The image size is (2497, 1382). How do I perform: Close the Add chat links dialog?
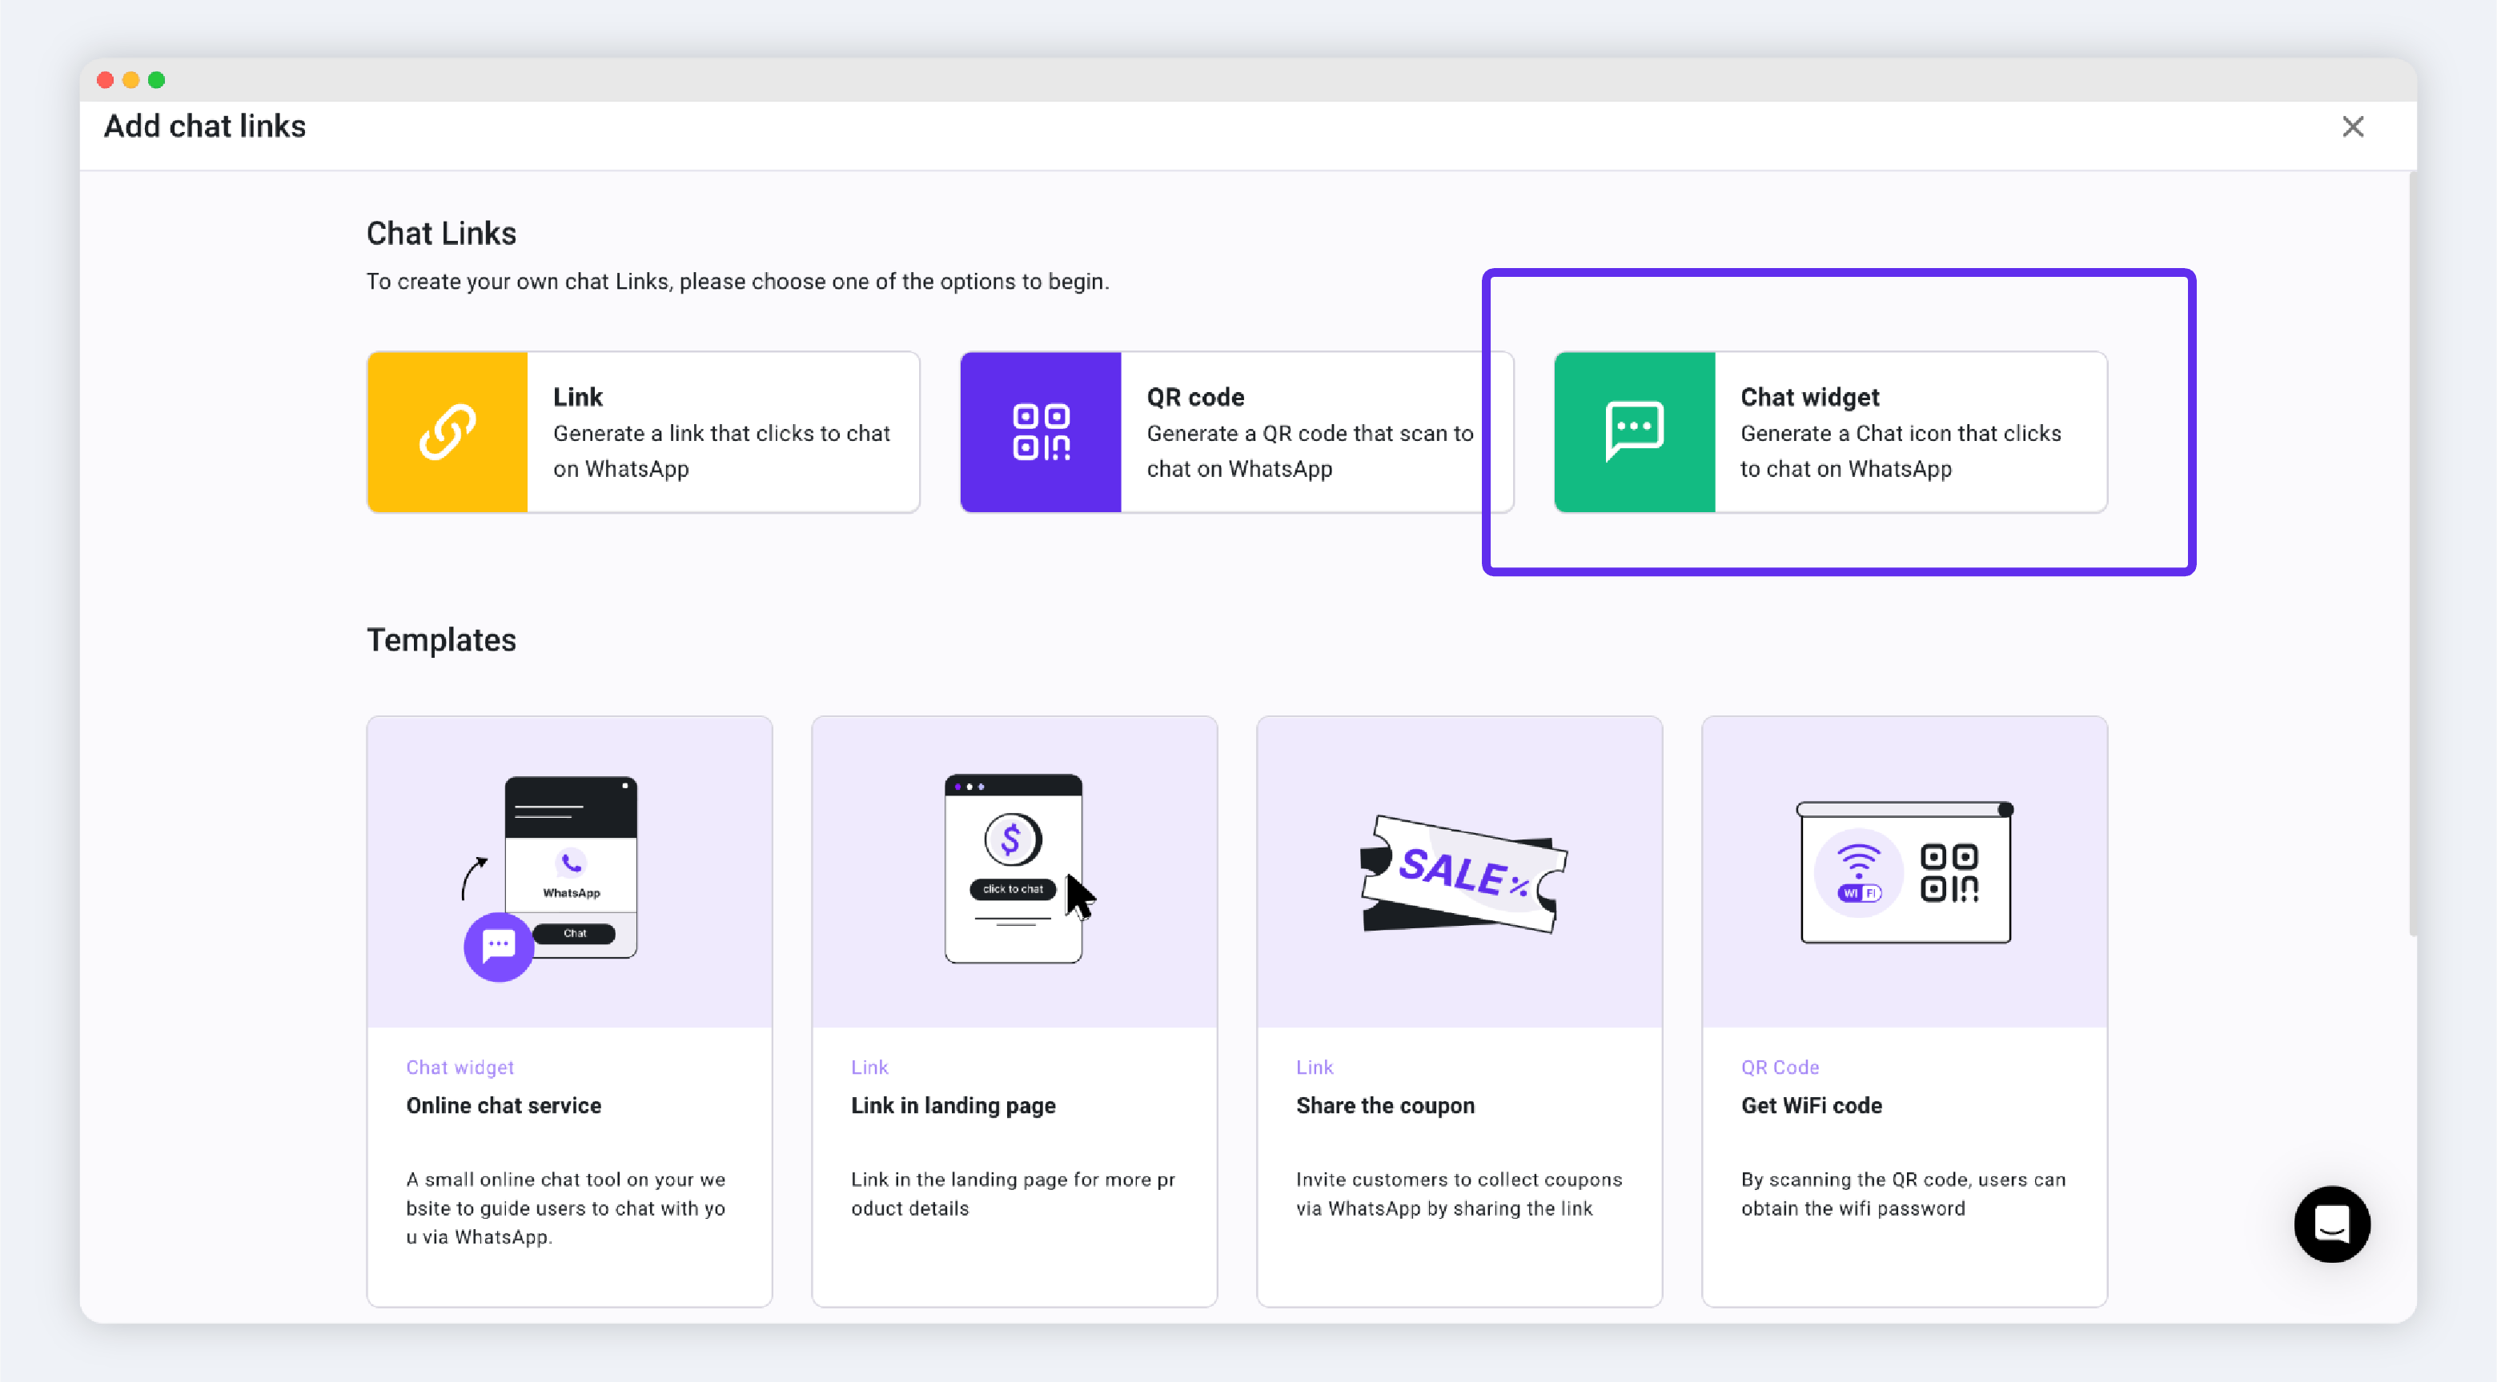coord(2353,127)
